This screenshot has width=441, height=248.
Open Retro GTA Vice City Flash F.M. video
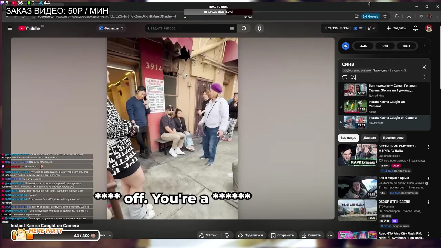pos(401,236)
